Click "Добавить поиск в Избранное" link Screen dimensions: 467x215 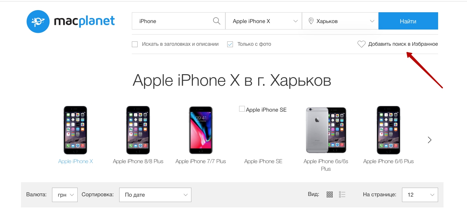[x=403, y=44]
